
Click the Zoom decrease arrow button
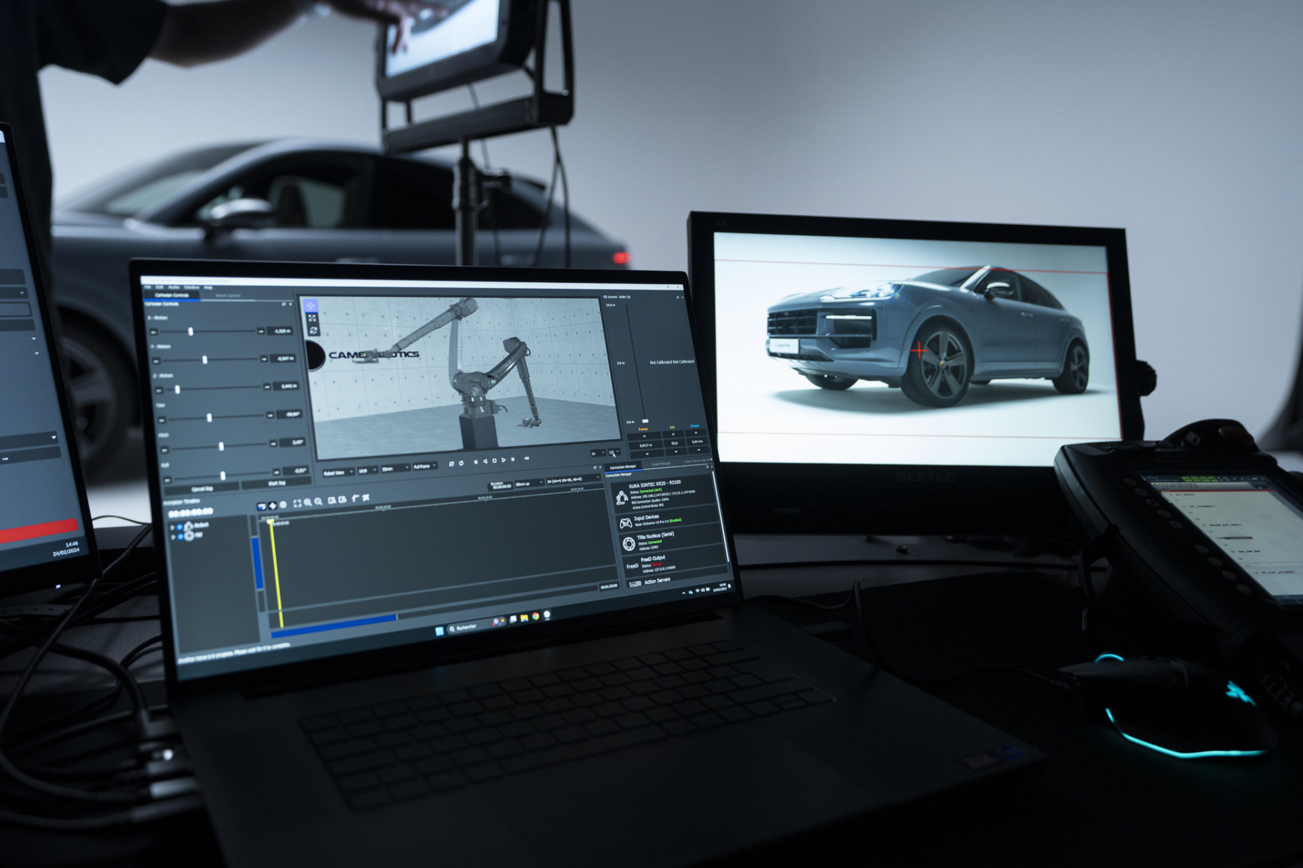coord(699,450)
